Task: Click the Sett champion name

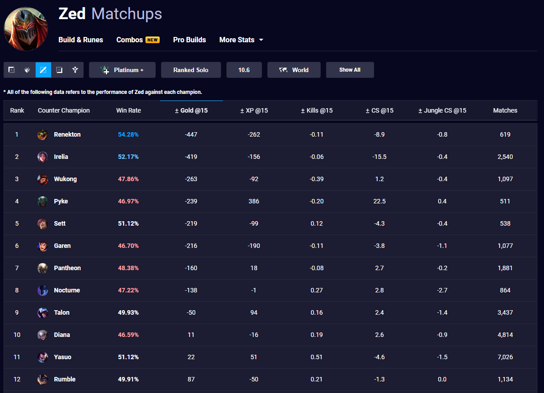Action: [60, 223]
